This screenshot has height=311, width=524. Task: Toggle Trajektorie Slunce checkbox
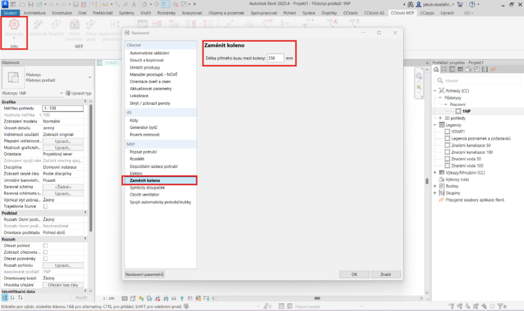tap(46, 206)
